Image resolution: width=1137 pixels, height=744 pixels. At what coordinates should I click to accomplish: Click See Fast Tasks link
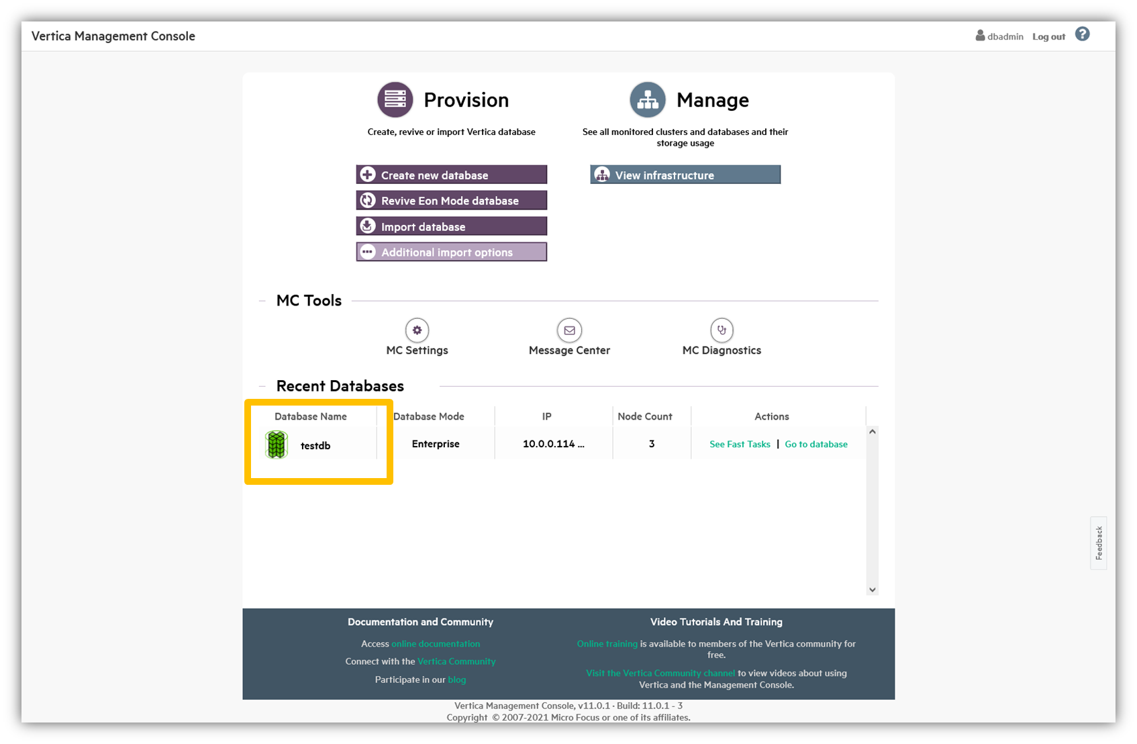pos(740,445)
